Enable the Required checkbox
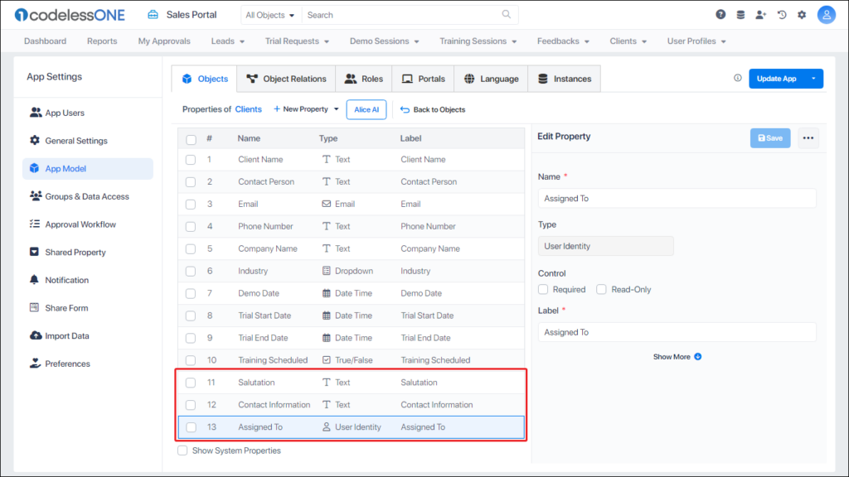The width and height of the screenshot is (849, 477). click(543, 289)
